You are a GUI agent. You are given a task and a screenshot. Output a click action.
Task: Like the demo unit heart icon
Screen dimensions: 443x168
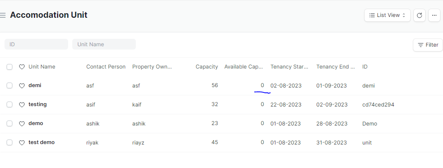[x=22, y=124]
